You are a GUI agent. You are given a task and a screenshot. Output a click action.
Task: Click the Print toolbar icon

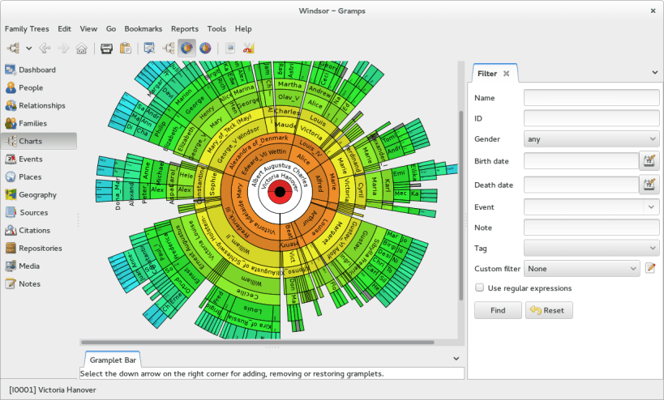coord(106,48)
